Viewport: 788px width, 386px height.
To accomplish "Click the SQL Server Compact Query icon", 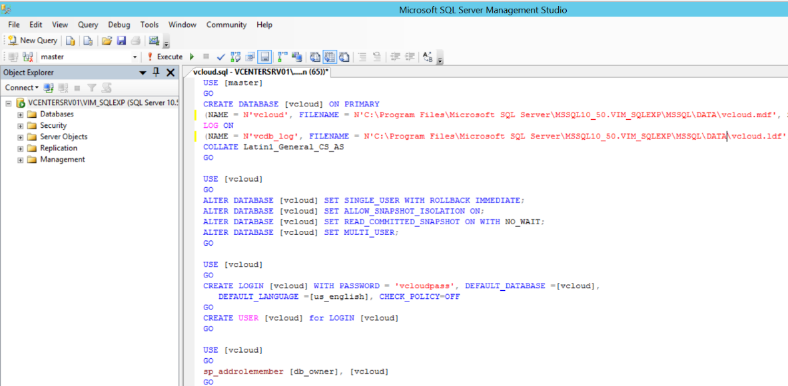I will click(x=88, y=41).
